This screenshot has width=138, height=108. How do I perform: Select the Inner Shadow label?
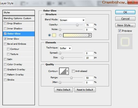point(15,28)
